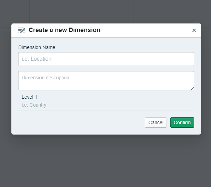Viewport: 211px width, 187px height.
Task: Click the edit-list icon in the dialog header
Action: click(22, 30)
